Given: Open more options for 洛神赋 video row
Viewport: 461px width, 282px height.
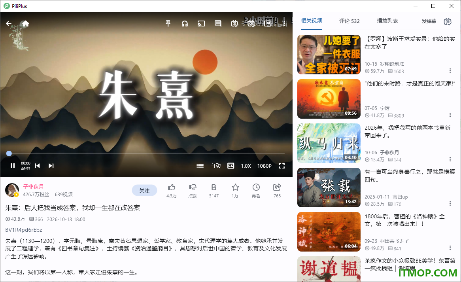Looking at the screenshot, I should [x=450, y=248].
